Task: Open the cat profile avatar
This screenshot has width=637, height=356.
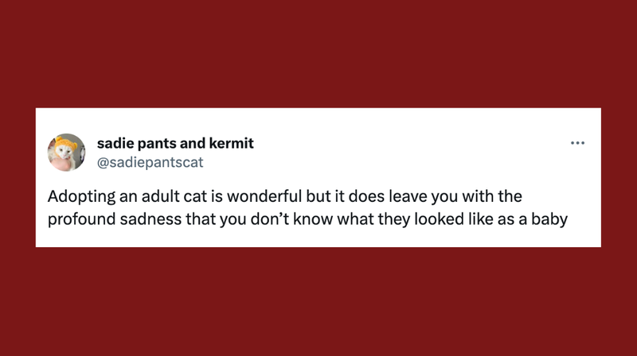Action: tap(67, 153)
